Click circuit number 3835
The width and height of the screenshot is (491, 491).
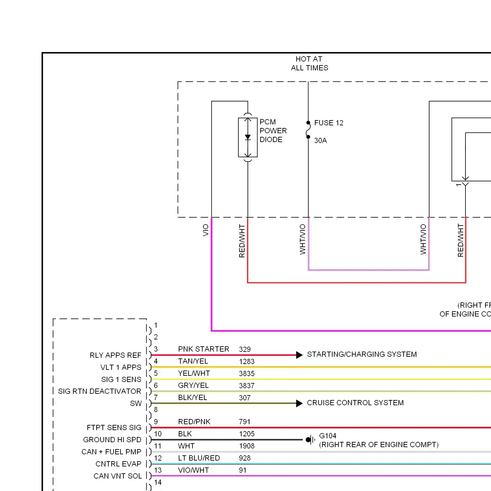(x=246, y=373)
